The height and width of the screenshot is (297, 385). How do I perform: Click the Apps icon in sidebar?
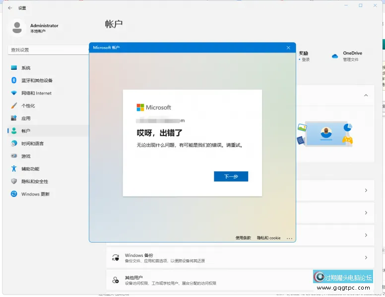[x=14, y=118]
